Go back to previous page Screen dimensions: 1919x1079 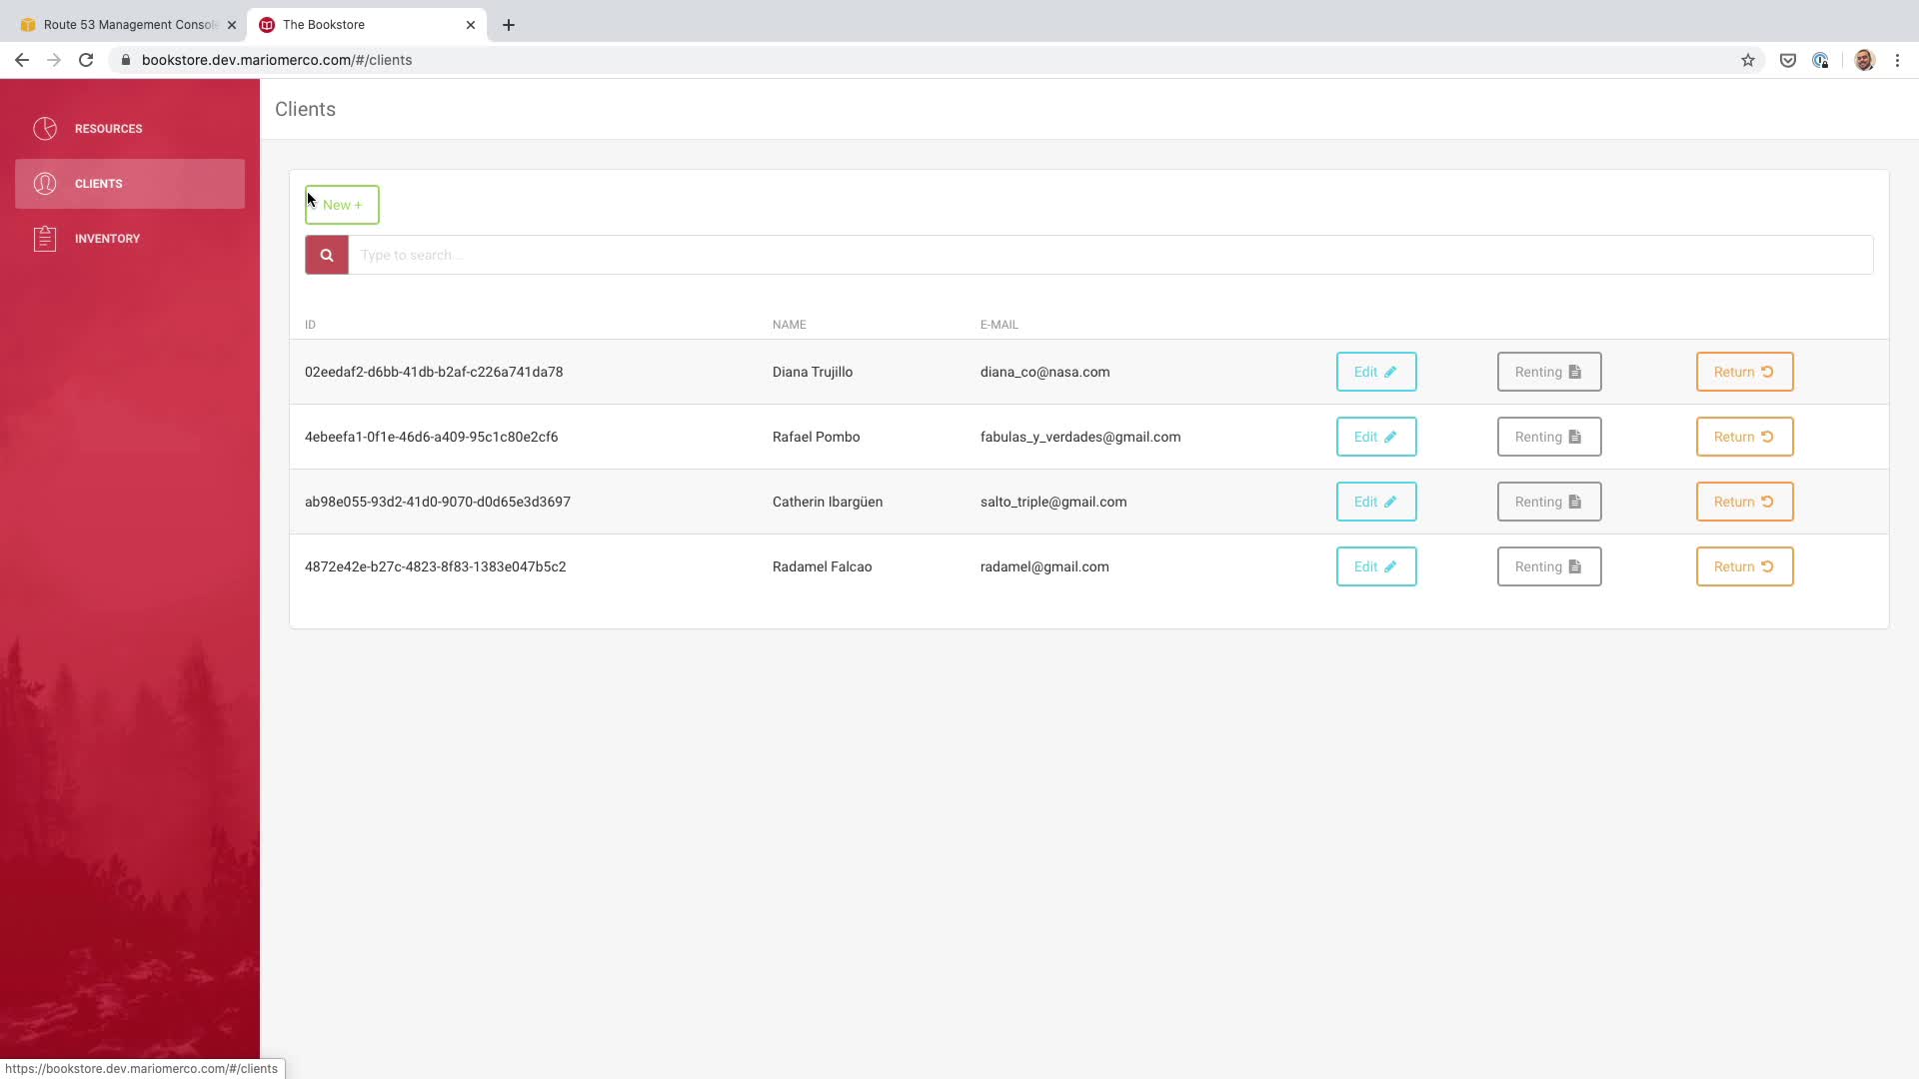pos(22,60)
